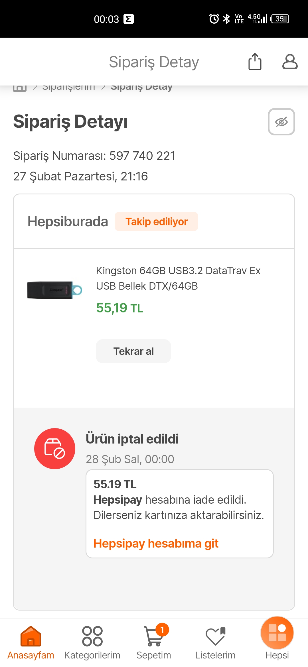This screenshot has height=667, width=308.
Task: Tap the share icon in header
Action: click(x=255, y=62)
